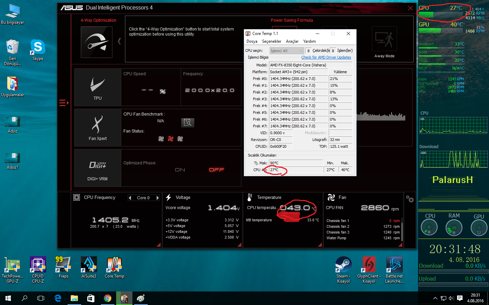Click the CPU gauge in the sidebar widget
Viewport: 489px width, 305px height.
point(429,227)
